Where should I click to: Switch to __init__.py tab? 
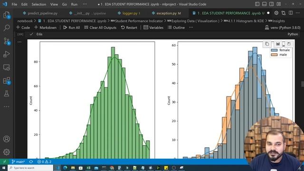click(x=87, y=13)
